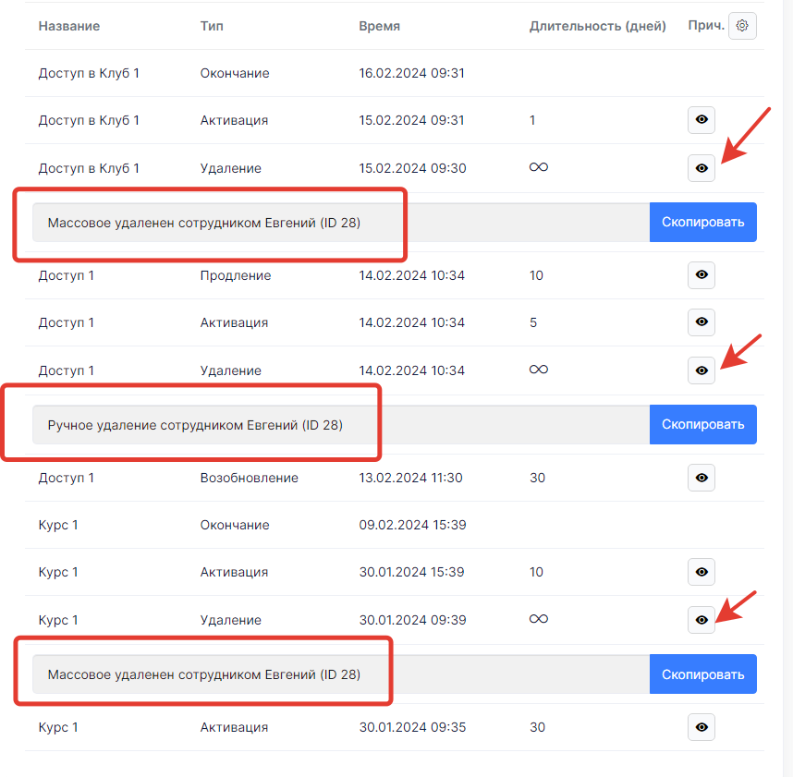Show reason for Доступ 1 Продление row
The height and width of the screenshot is (777, 793).
coord(701,275)
